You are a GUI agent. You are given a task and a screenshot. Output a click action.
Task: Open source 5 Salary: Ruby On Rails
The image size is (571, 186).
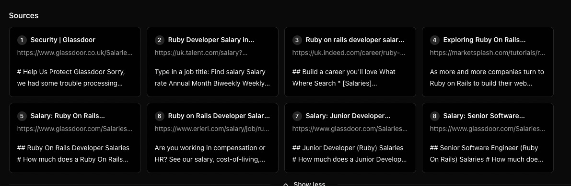point(75,138)
